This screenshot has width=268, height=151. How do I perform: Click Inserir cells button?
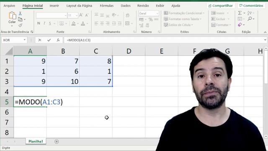tap(220, 13)
